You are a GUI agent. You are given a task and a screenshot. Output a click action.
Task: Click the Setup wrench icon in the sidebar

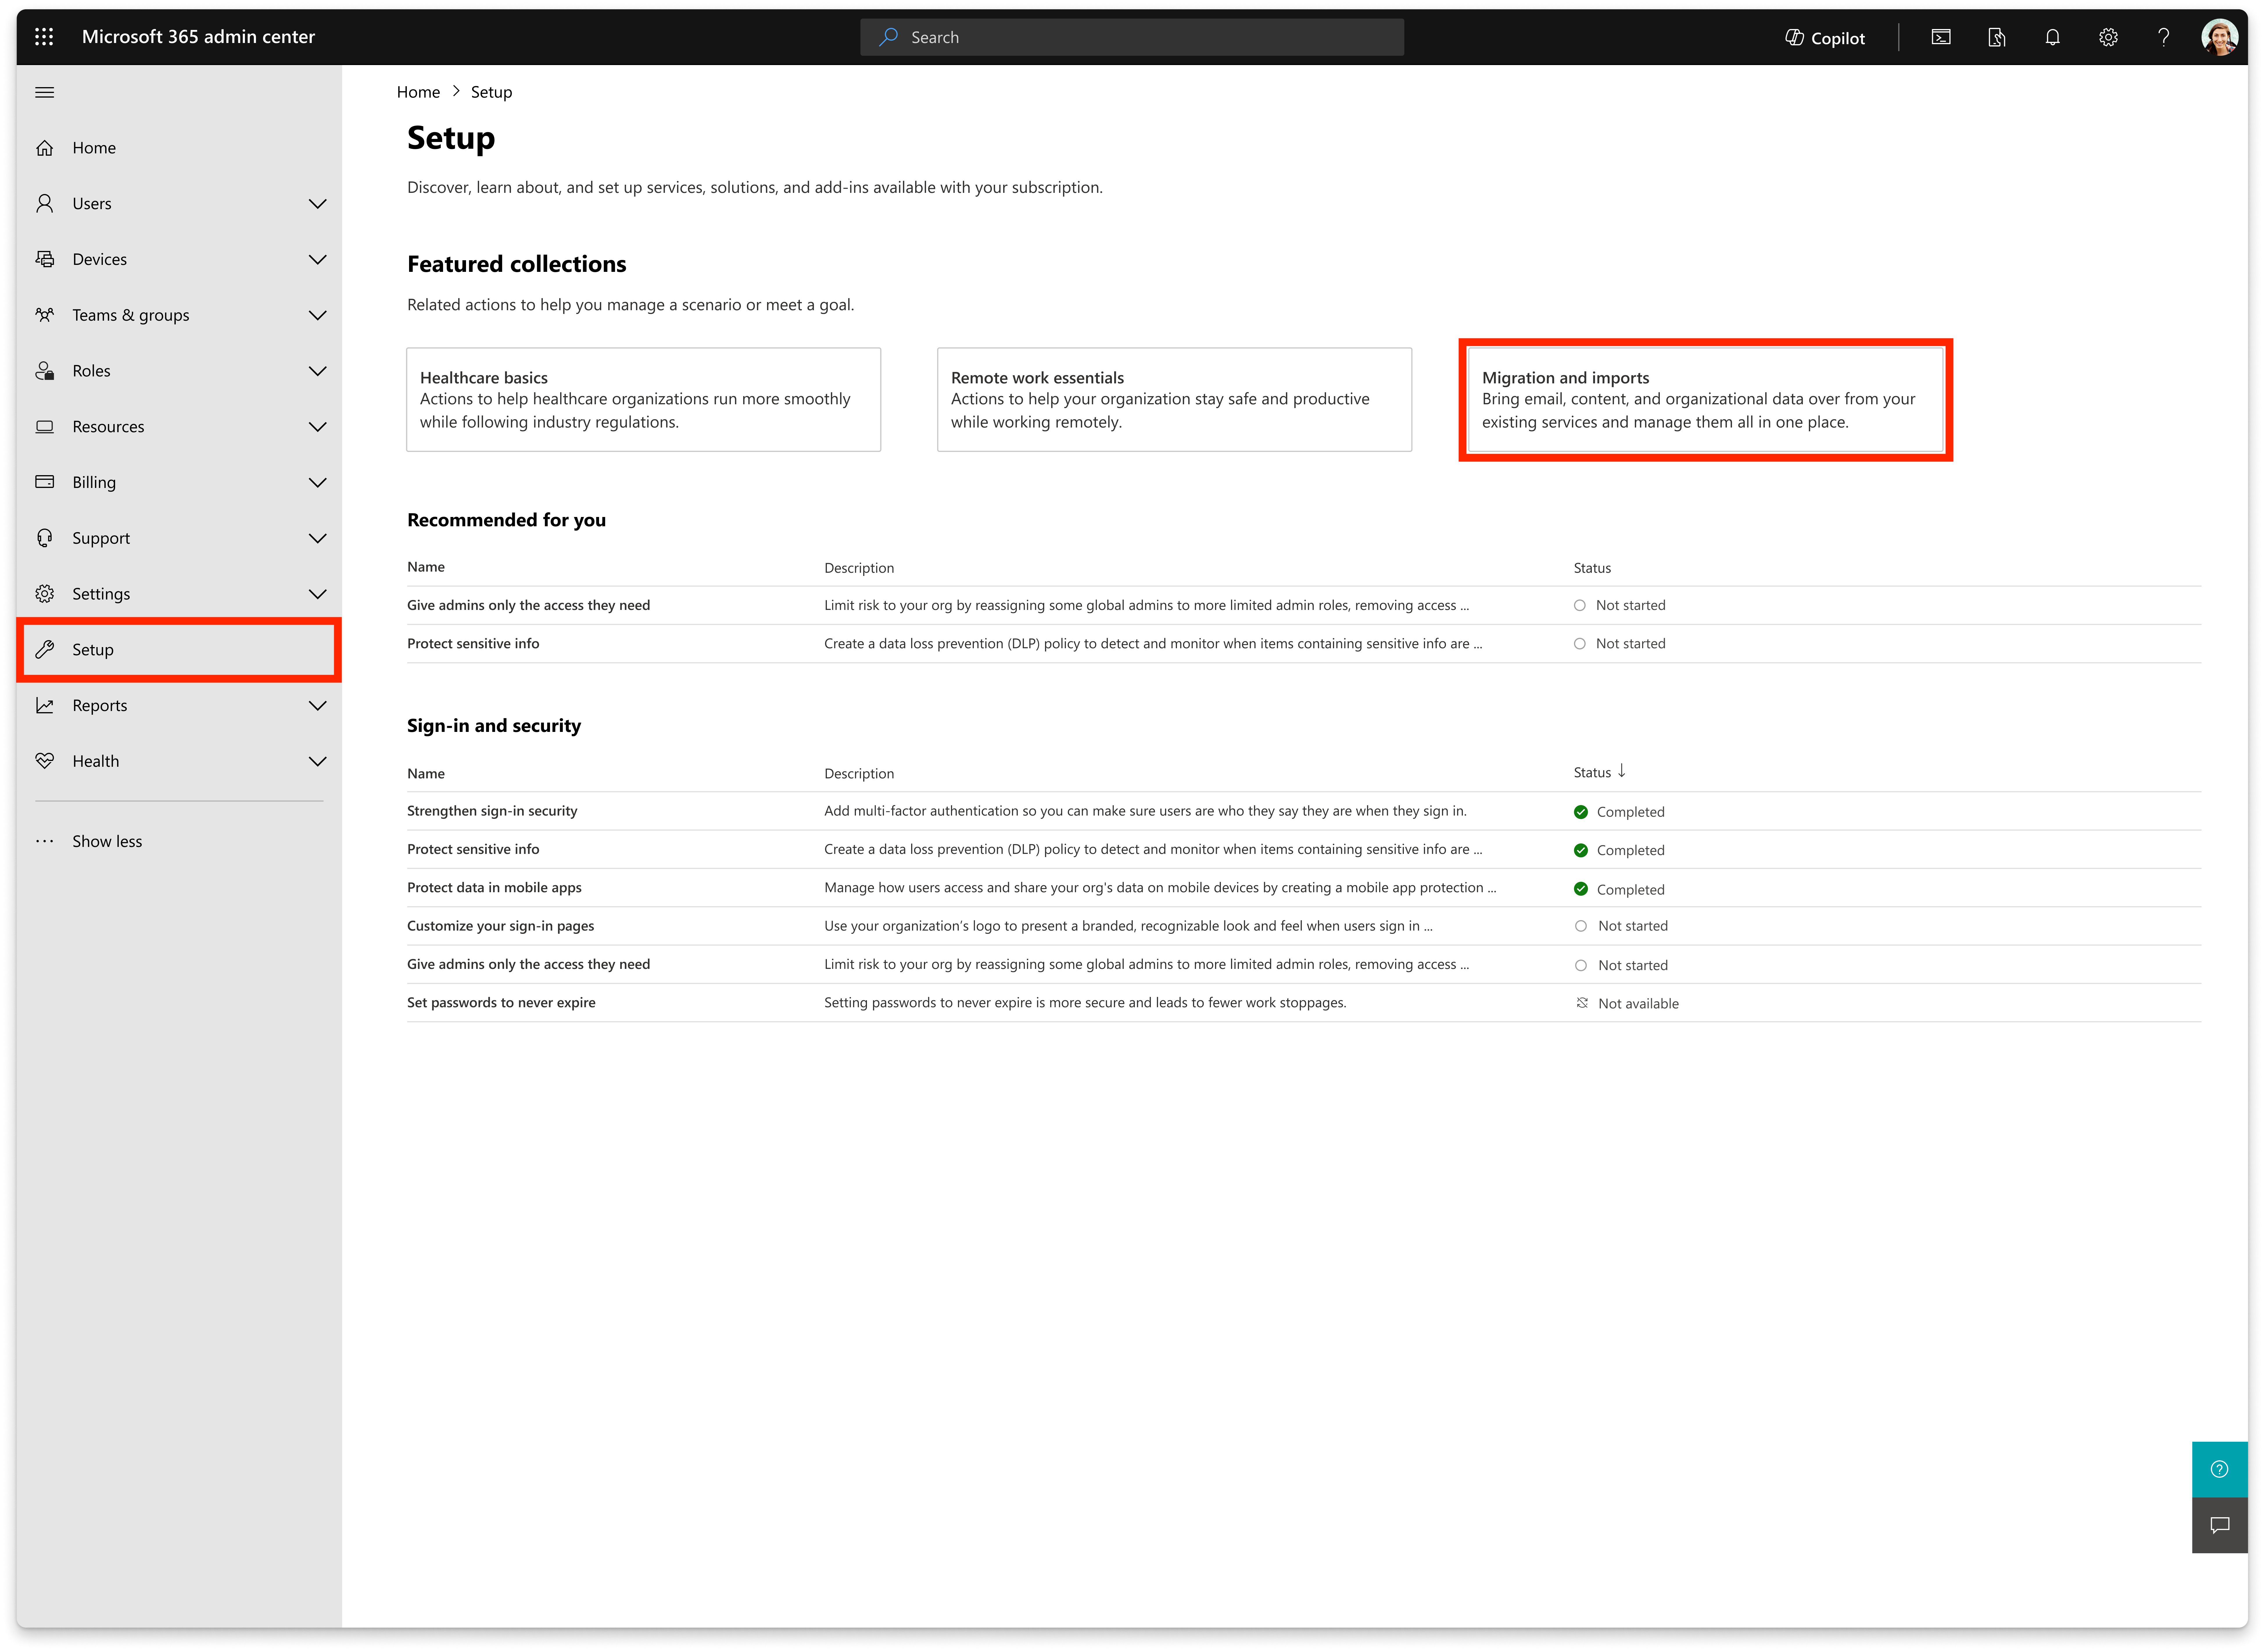[x=45, y=650]
